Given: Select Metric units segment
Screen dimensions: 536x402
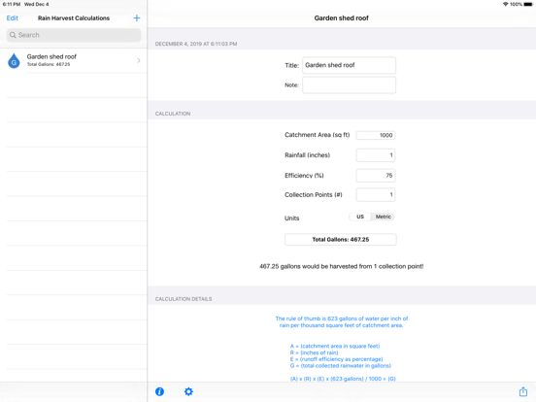Looking at the screenshot, I should (x=383, y=217).
